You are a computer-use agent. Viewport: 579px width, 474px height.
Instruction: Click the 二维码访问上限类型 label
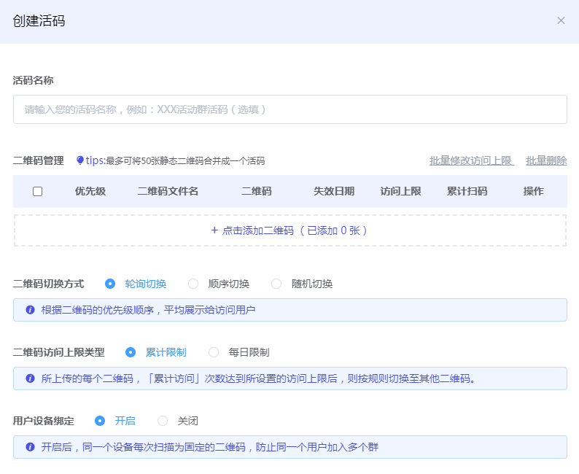(59, 352)
